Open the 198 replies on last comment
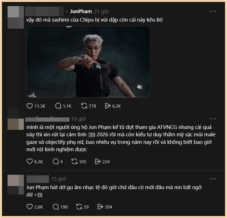The image size is (227, 218). click(55, 207)
